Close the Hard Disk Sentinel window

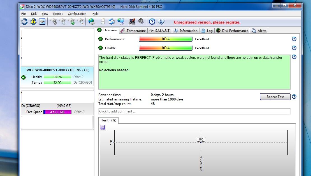tap(295, 6)
